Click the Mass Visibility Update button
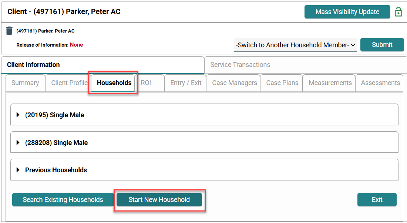407x223 pixels. coord(347,12)
